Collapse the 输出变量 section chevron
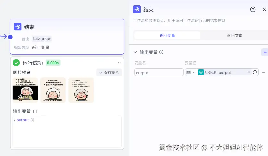Image resolution: width=268 pixels, height=156 pixels. click(135, 52)
